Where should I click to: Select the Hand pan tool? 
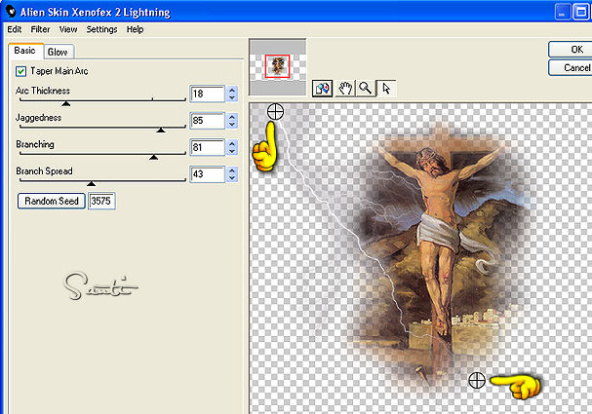pyautogui.click(x=345, y=89)
